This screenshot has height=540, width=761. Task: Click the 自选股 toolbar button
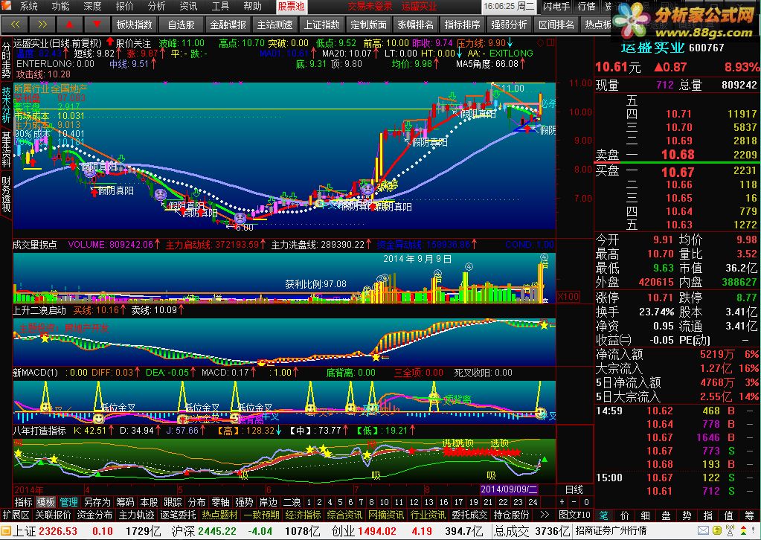coord(182,25)
